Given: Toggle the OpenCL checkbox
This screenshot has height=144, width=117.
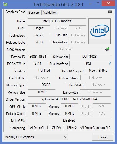Looking at the screenshot, I should point(31,127).
